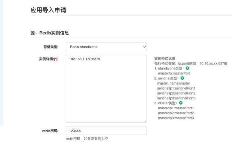Image resolution: width=232 pixels, height=152 pixels.
Task: Click the 应用导入申请 page heading
Action: point(48,10)
